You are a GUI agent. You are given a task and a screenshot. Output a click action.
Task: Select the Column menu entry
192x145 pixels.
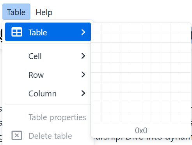48,93
